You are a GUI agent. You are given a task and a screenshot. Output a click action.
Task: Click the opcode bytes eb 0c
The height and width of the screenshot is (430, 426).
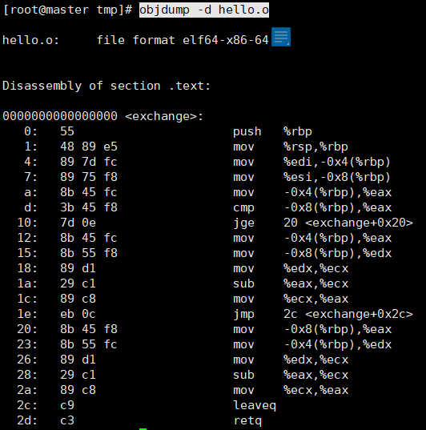[x=78, y=314]
